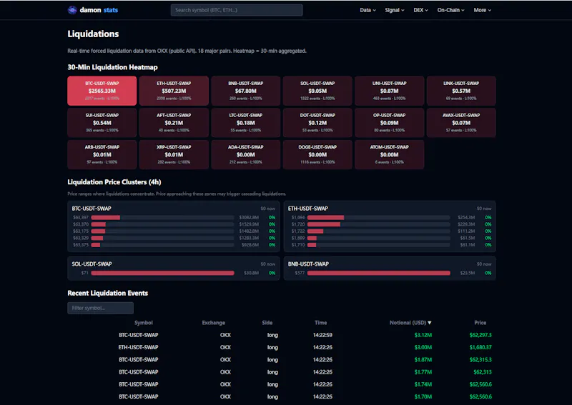Click the $1,680.37 price cell
572x405 pixels.
pos(480,347)
